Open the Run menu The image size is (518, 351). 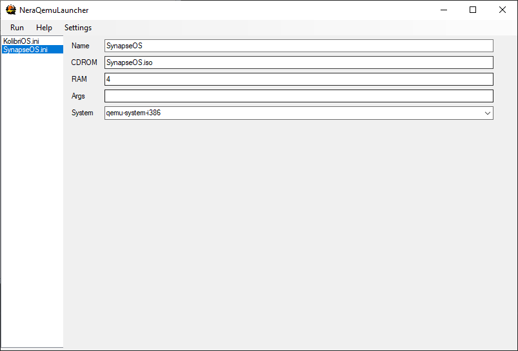(x=17, y=28)
